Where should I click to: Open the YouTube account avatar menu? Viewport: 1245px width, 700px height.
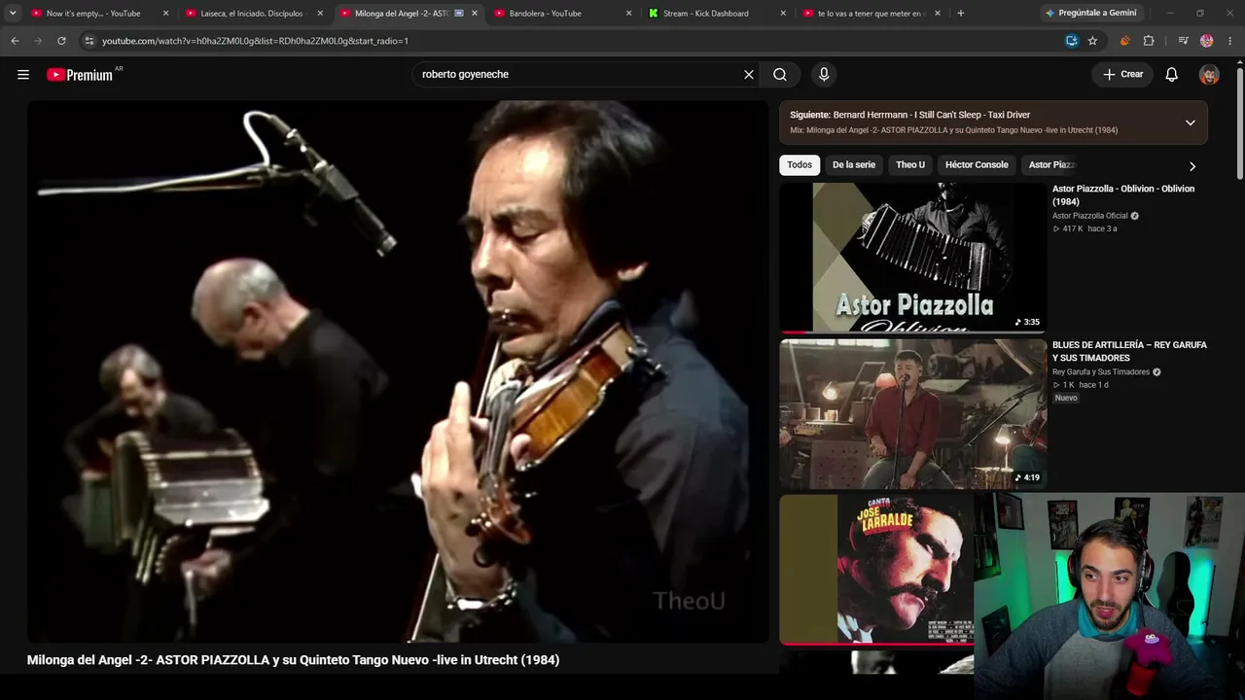click(1209, 75)
